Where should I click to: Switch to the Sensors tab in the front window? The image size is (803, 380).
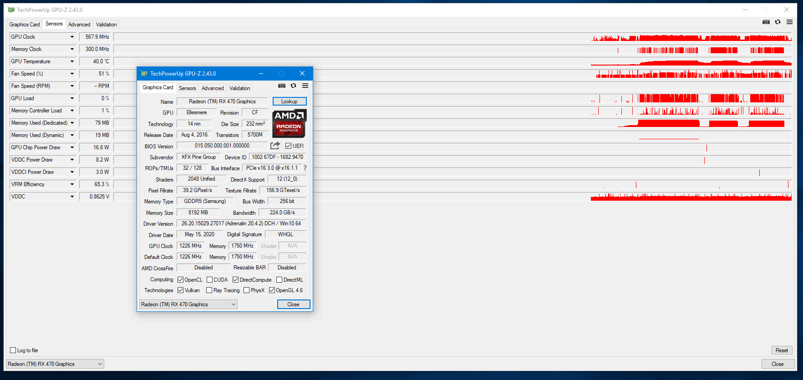click(x=187, y=88)
